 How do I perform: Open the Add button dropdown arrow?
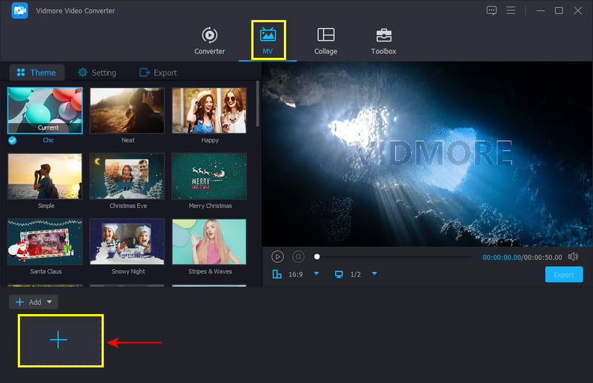coord(50,302)
